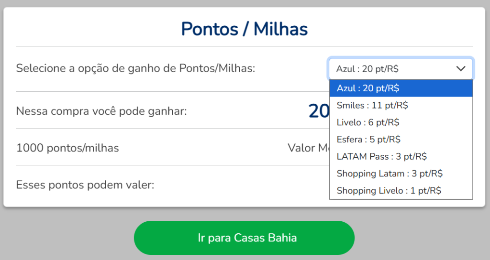Click the Selecione a opção de ganho label
The width and height of the screenshot is (490, 260).
click(135, 68)
